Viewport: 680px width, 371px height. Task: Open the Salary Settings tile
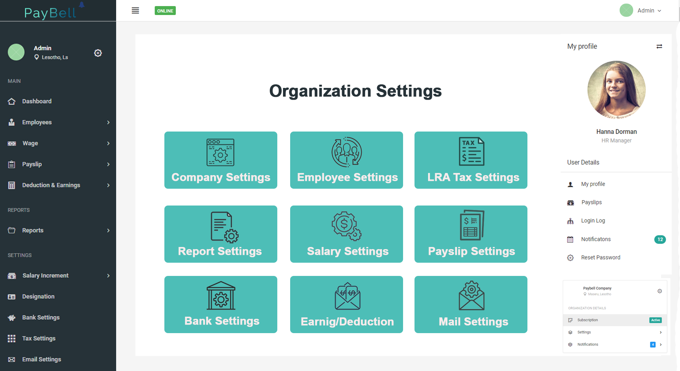pos(346,234)
